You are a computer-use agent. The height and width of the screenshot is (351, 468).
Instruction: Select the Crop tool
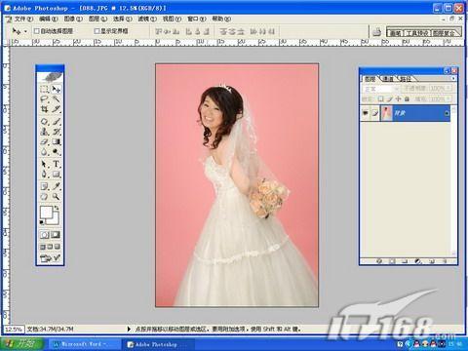pyautogui.click(x=44, y=109)
